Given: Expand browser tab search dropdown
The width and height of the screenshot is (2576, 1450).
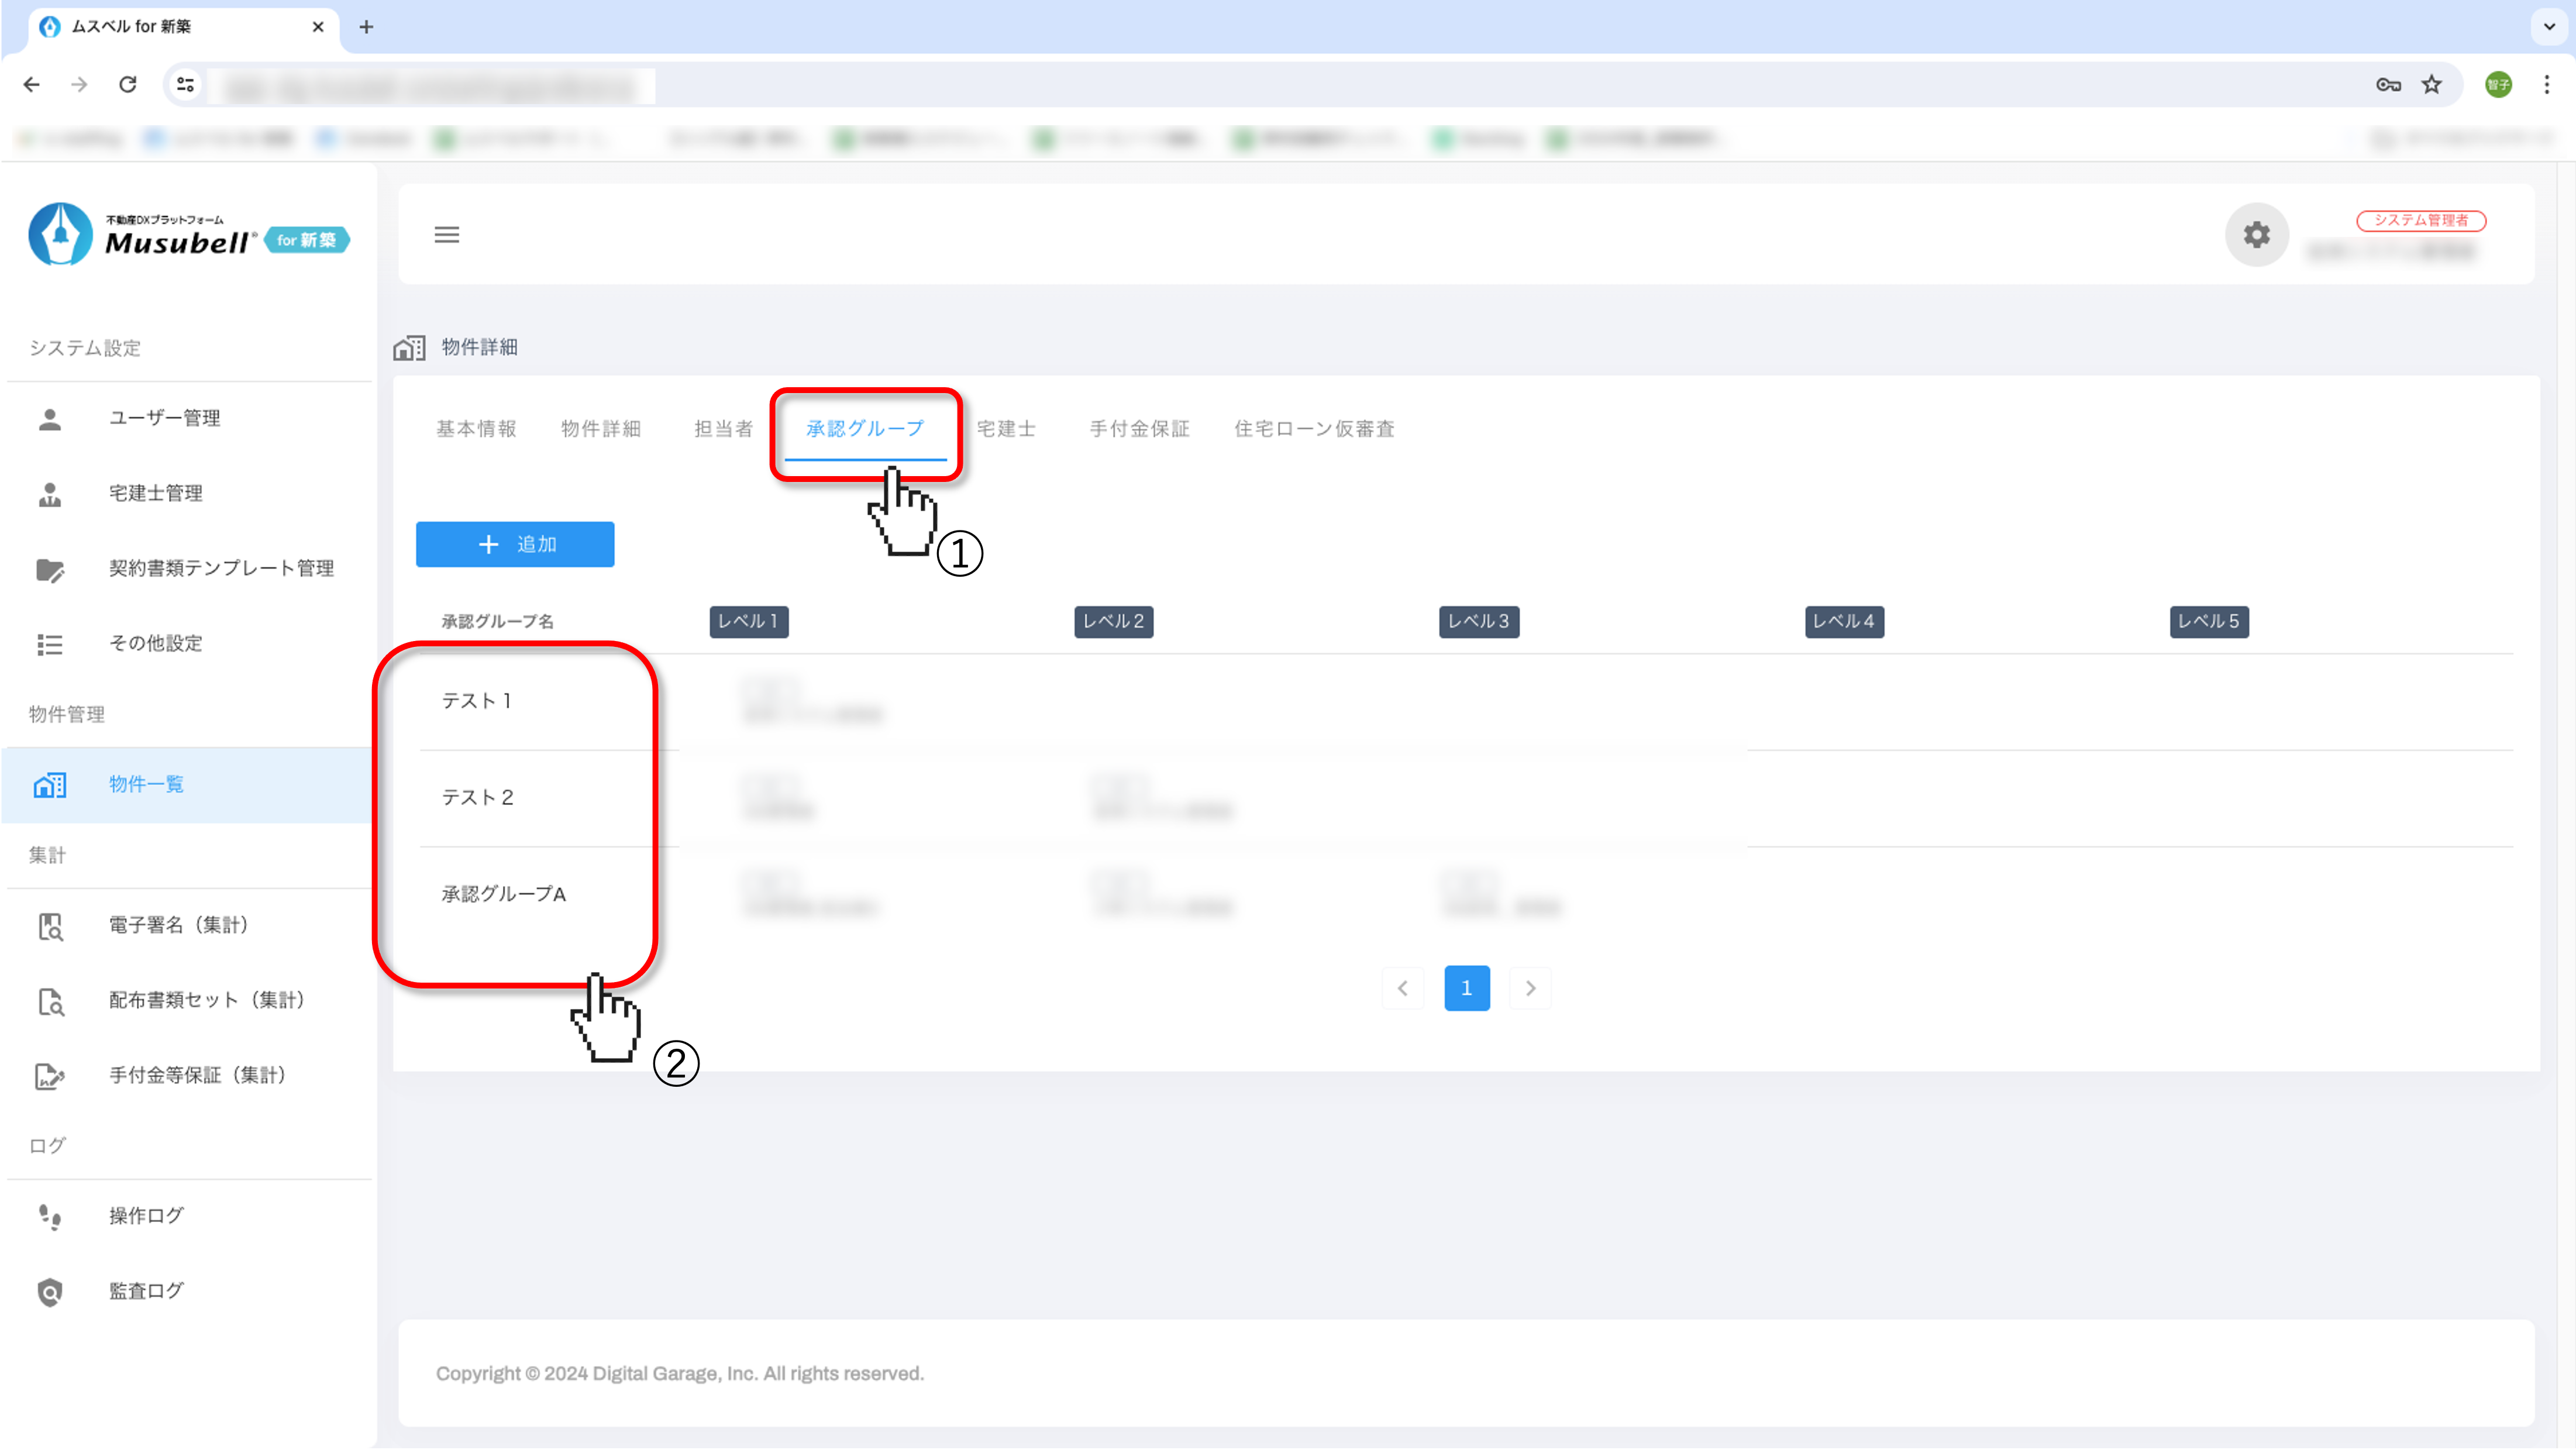Looking at the screenshot, I should pyautogui.click(x=2548, y=27).
